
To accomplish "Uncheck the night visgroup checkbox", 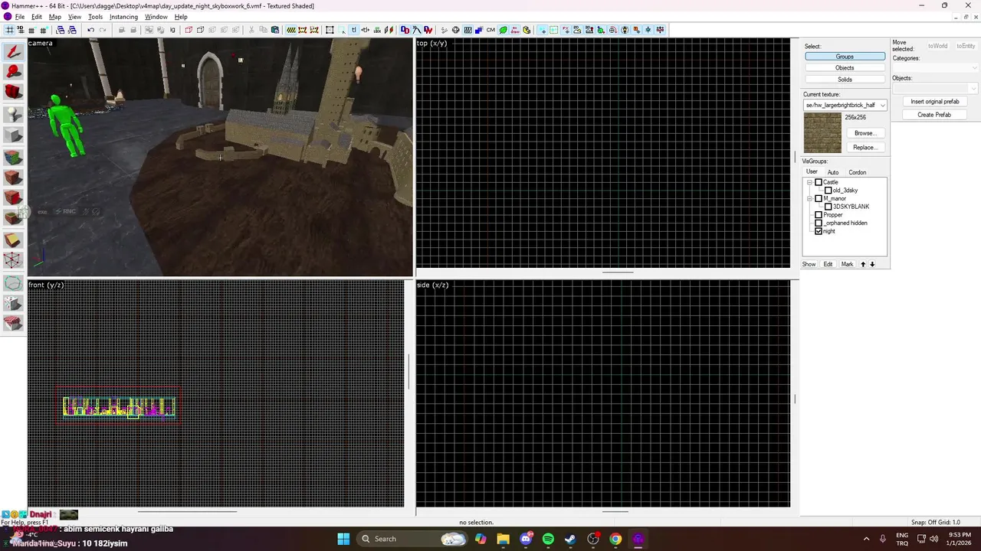I will click(819, 231).
